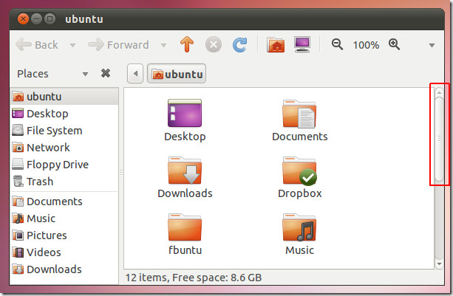Image resolution: width=453 pixels, height=296 pixels.
Task: Expand the Places sidebar dropdown
Action: click(x=86, y=74)
